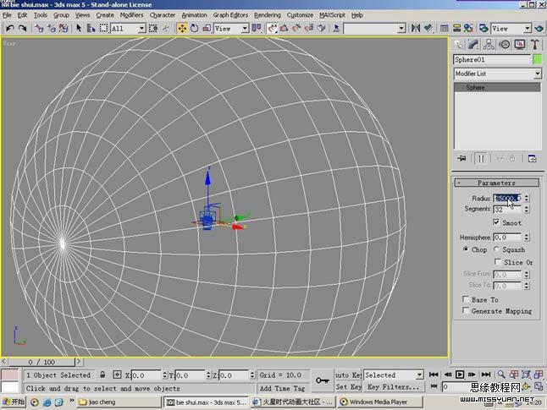Select the Select by Name tool
The image size is (547, 410).
tap(91, 28)
